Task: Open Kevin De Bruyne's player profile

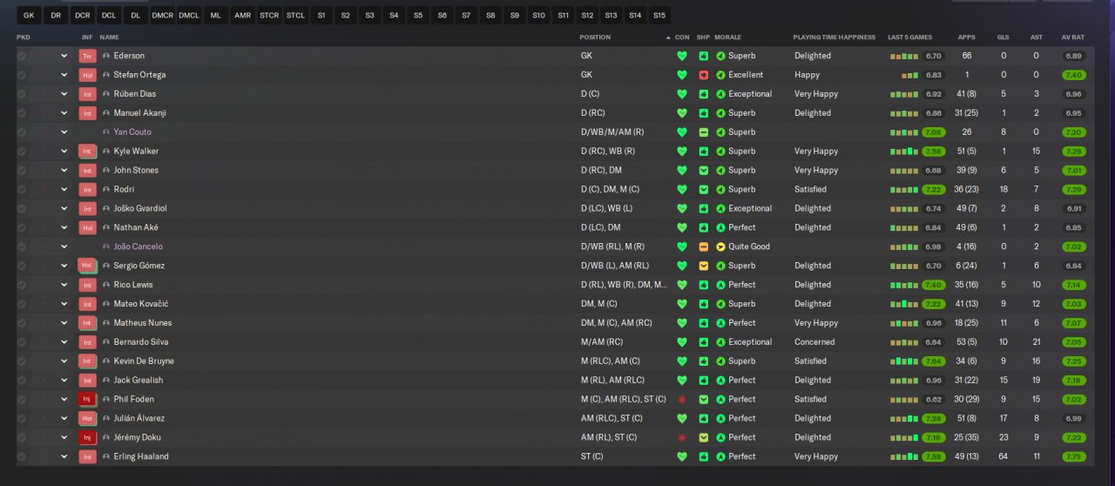Action: tap(144, 361)
